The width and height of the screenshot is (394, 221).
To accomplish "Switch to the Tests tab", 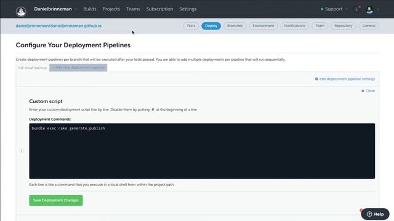I will coord(191,26).
